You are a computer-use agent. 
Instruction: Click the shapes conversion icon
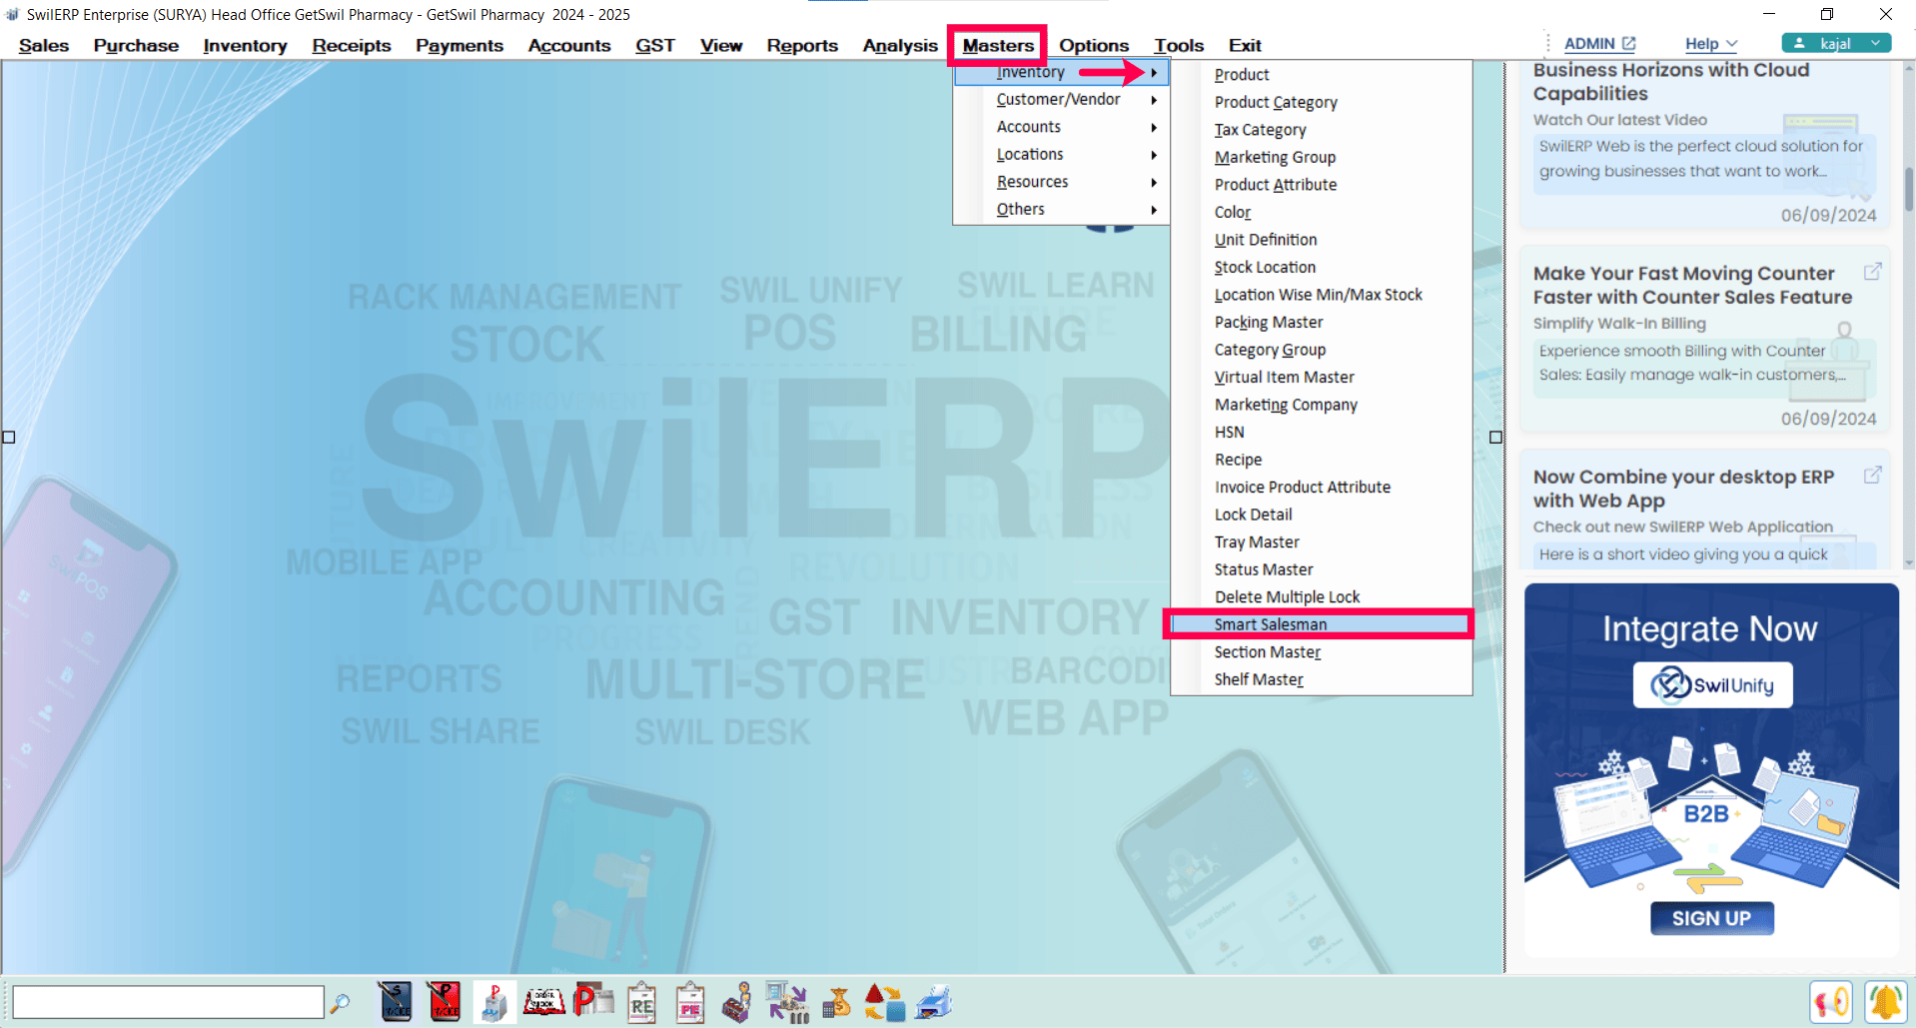tap(885, 1002)
